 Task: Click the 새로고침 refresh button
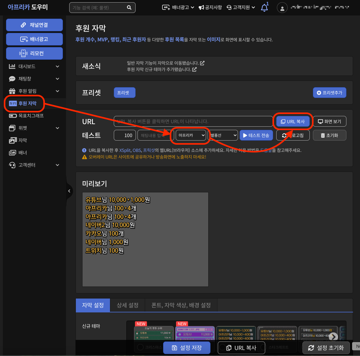293,136
